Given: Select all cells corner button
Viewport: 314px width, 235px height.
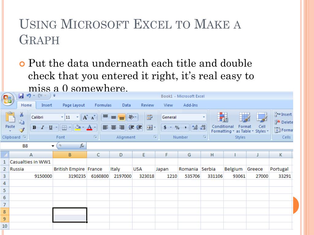Looking at the screenshot, I should [x=5, y=155].
